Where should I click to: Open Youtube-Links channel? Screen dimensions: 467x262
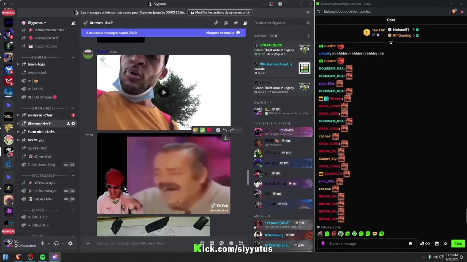pyautogui.click(x=47, y=132)
